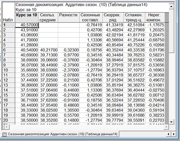Click cell with value 0,00712
The width and height of the screenshot is (180, 141).
point(155,95)
